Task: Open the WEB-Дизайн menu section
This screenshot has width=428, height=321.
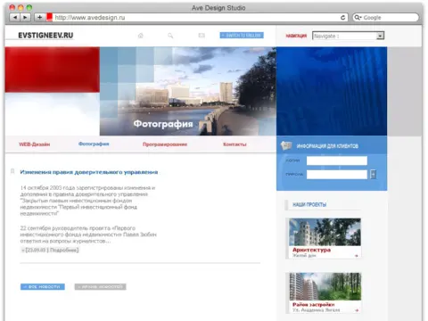Action: (35, 144)
